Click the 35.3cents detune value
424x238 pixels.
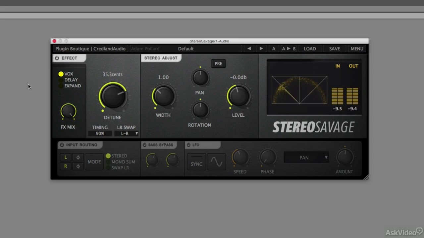tap(113, 74)
